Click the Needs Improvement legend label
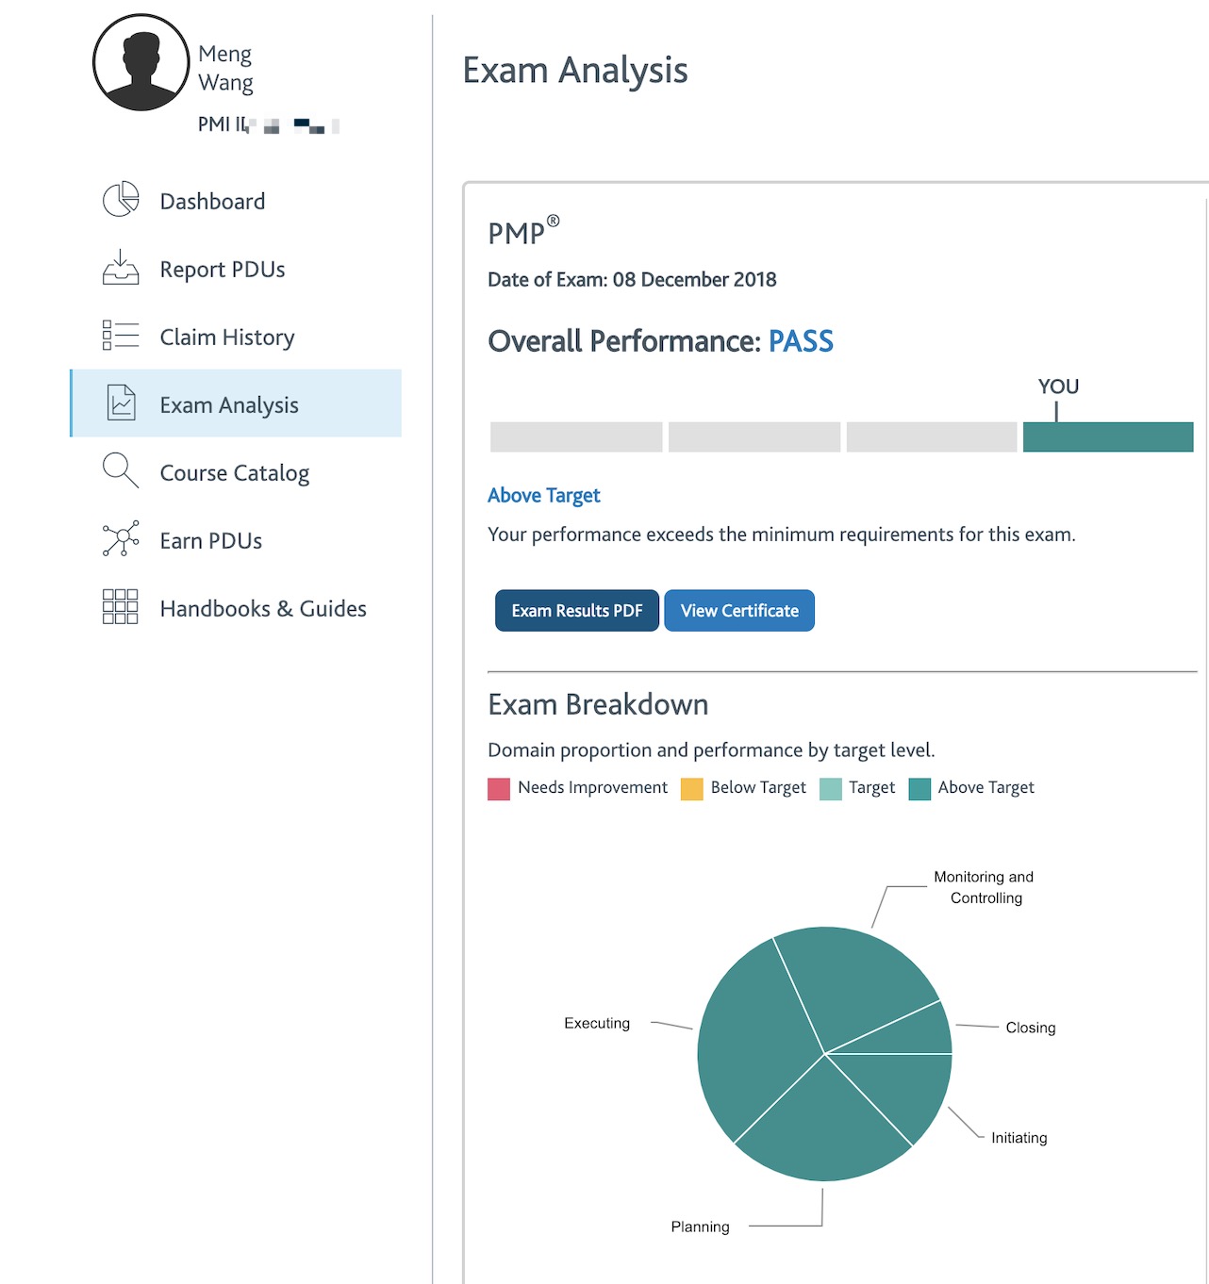Viewport: 1209px width, 1284px height. 592,788
